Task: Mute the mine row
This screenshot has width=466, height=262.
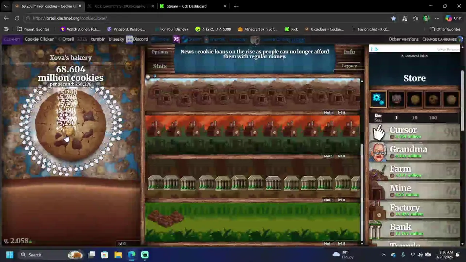Action: (328, 112)
